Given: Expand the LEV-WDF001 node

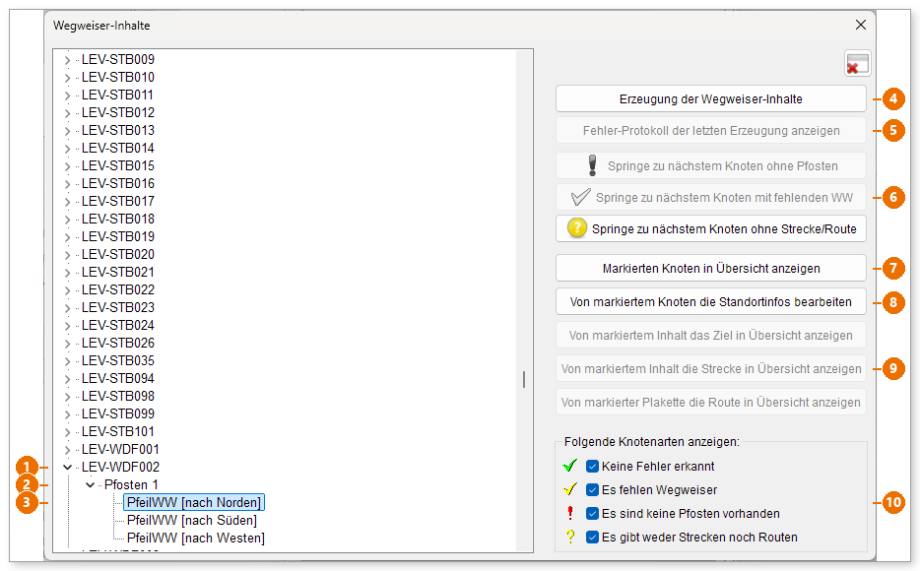Looking at the screenshot, I should (68, 450).
